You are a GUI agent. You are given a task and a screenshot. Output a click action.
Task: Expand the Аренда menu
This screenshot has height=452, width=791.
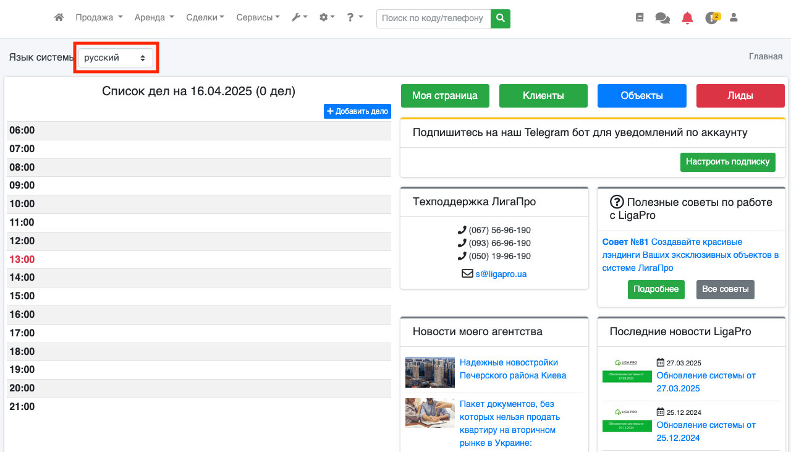154,18
